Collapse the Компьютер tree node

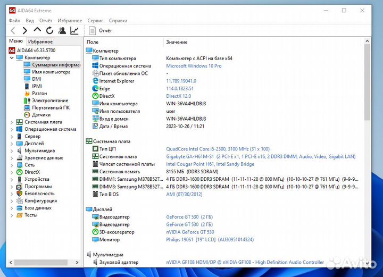point(12,58)
